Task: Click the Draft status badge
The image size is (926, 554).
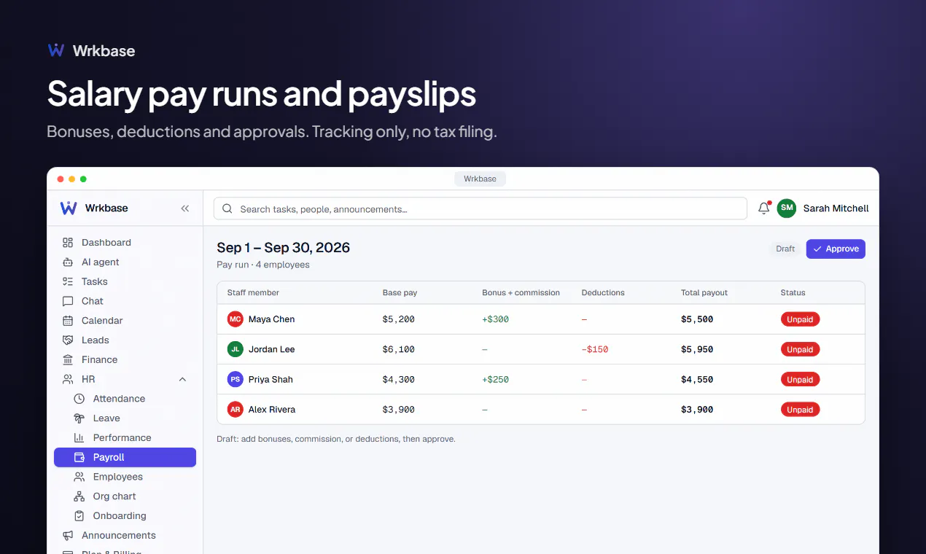Action: tap(785, 249)
